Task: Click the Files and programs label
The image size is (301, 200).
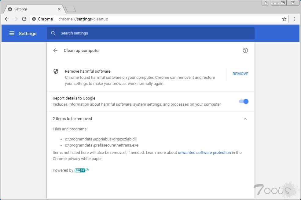Action: pyautogui.click(x=70, y=129)
